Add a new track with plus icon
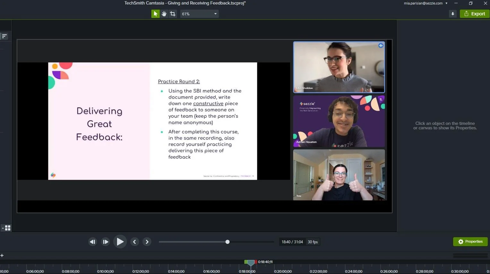Viewport: 490px width, 274px height. [x=2, y=255]
